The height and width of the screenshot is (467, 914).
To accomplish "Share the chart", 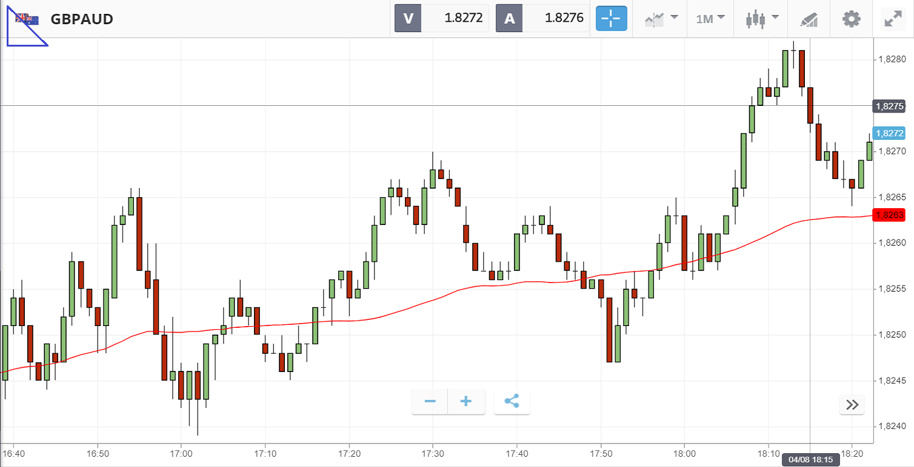I will [512, 402].
